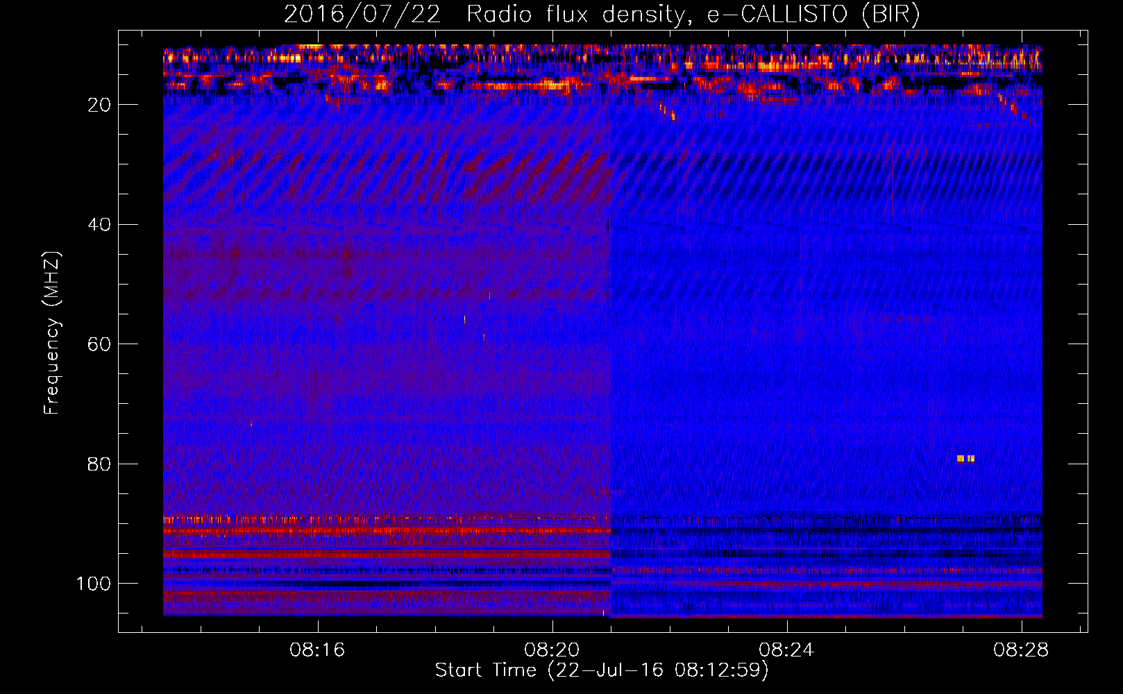Click the 'Start Time (22-Jul-16 08:12:59)' label
This screenshot has width=1123, height=694.
(x=602, y=670)
